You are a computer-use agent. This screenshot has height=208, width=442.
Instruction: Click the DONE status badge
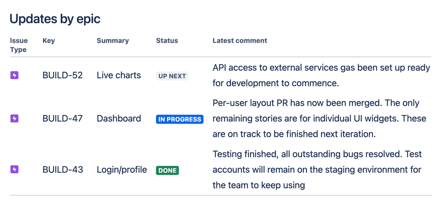pyautogui.click(x=167, y=170)
